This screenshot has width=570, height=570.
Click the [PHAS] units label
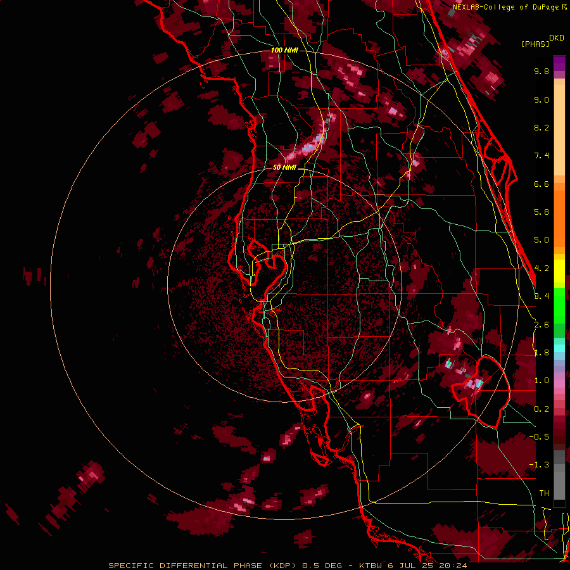click(x=535, y=44)
